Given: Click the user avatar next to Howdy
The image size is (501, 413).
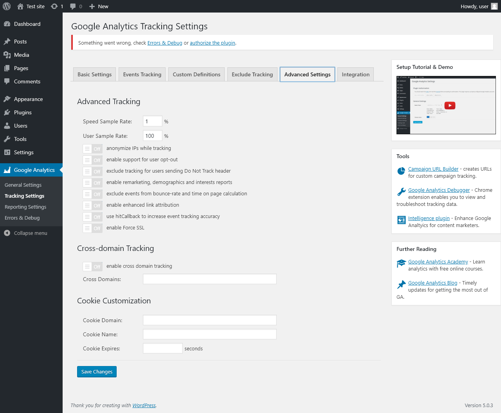Looking at the screenshot, I should click(x=494, y=6).
